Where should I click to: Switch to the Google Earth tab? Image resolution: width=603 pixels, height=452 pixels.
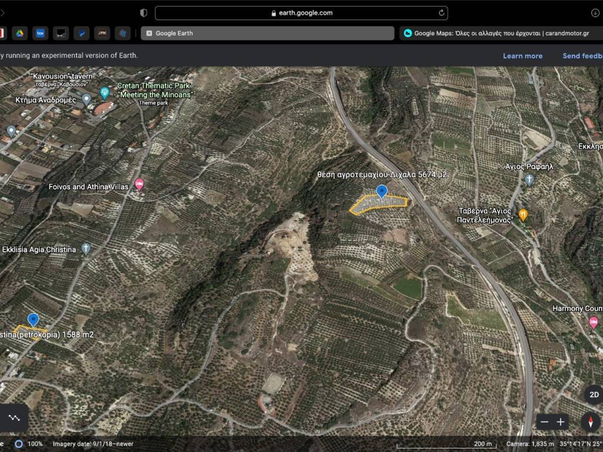pyautogui.click(x=267, y=34)
